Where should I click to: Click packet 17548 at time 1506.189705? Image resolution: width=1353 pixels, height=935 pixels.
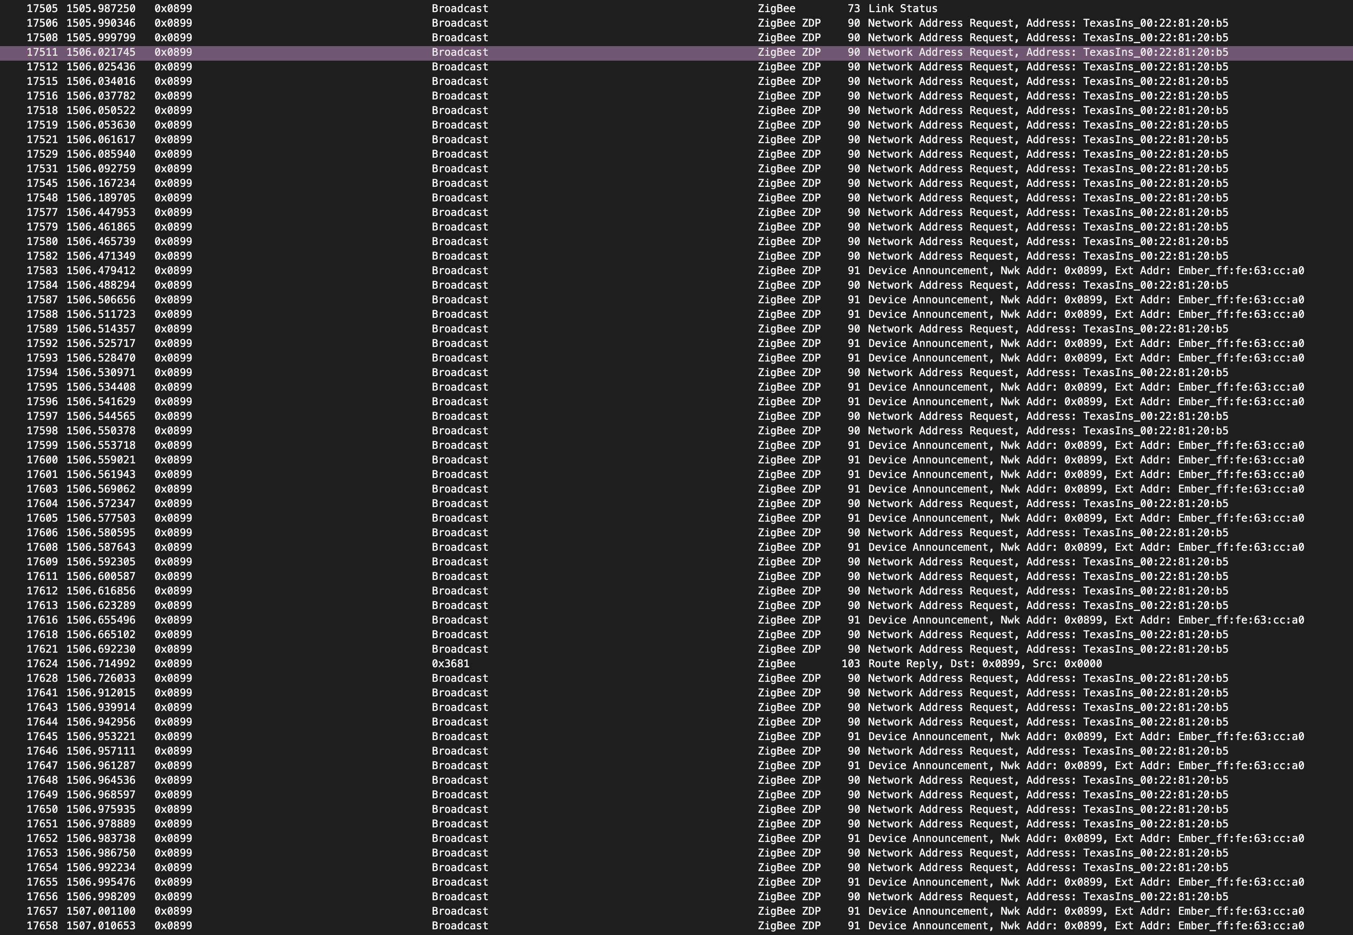[101, 198]
